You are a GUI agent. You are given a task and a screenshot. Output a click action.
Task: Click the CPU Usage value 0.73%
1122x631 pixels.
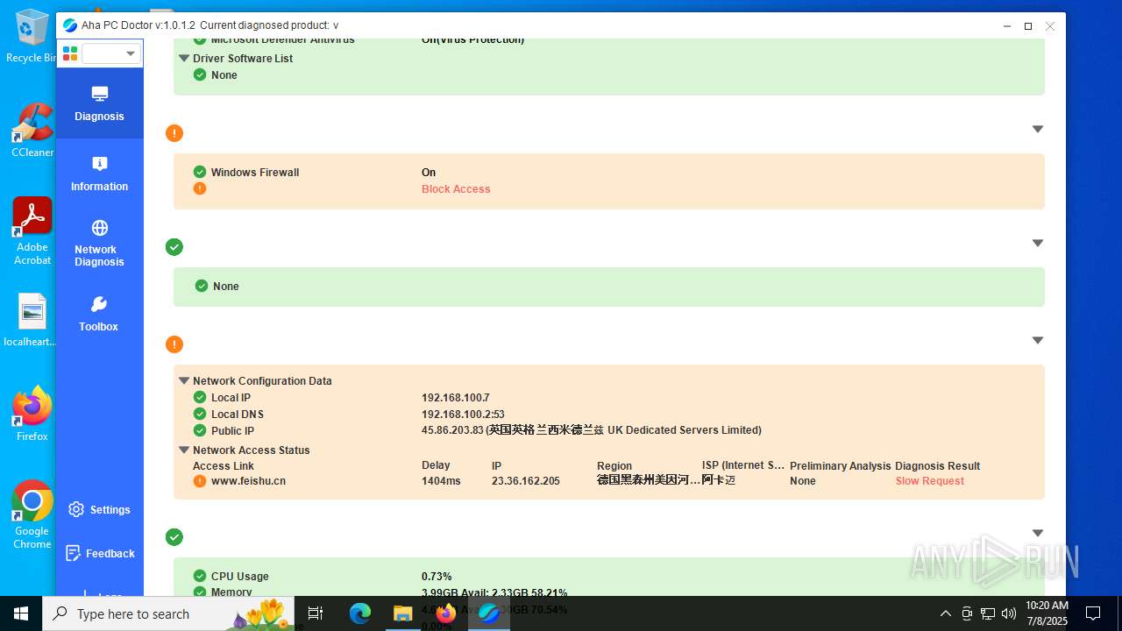(437, 577)
